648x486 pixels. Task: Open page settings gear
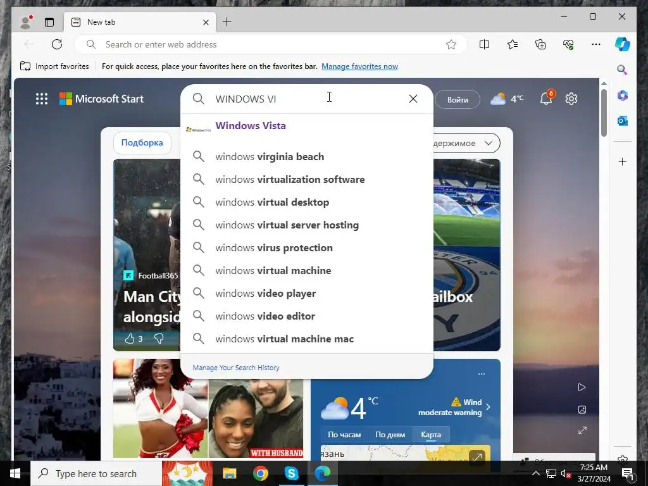571,99
